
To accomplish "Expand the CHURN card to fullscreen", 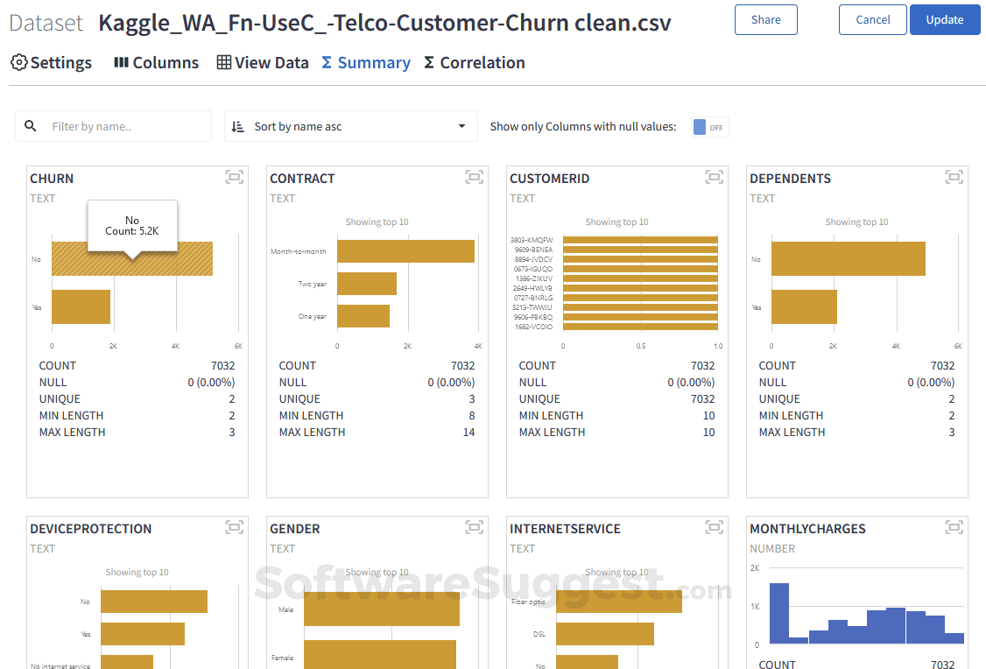I will 234,178.
